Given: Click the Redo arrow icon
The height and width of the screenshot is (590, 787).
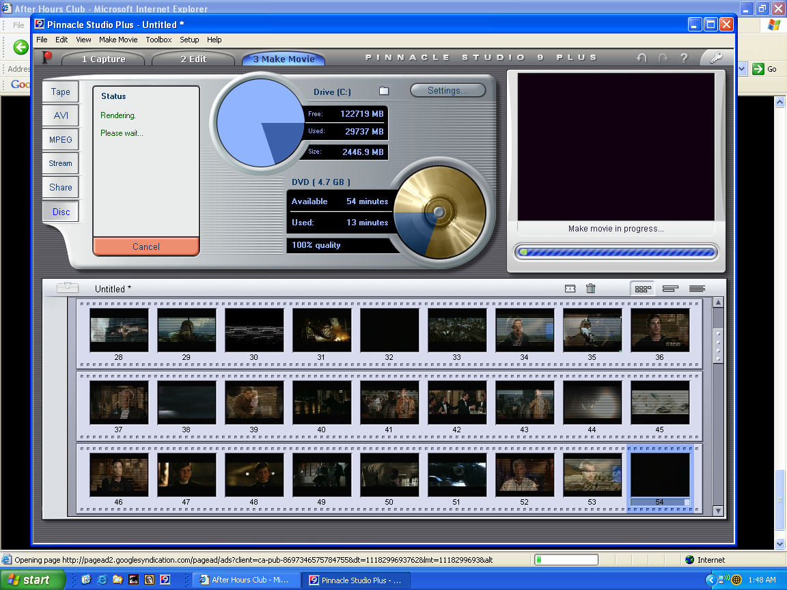Looking at the screenshot, I should (663, 58).
